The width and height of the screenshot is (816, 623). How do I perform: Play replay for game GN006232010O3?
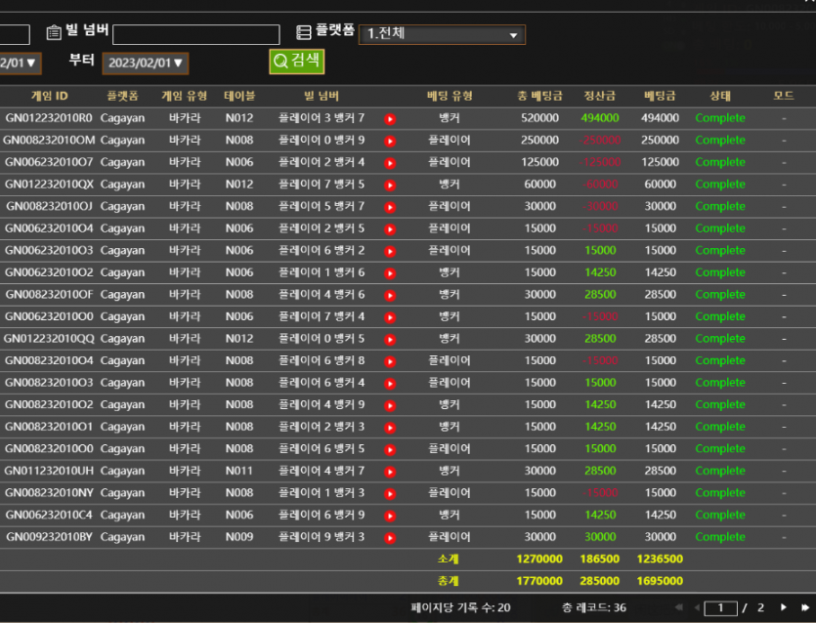(x=390, y=251)
